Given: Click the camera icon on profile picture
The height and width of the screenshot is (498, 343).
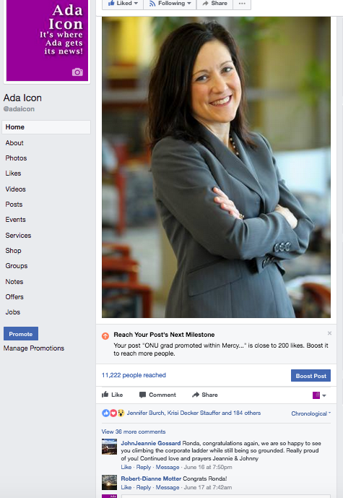Looking at the screenshot, I should coord(77,72).
